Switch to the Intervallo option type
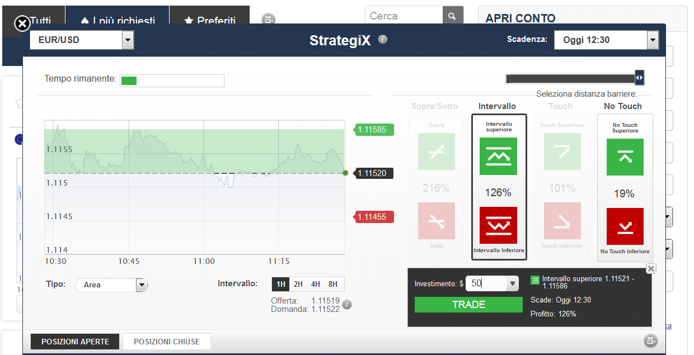 tap(498, 106)
